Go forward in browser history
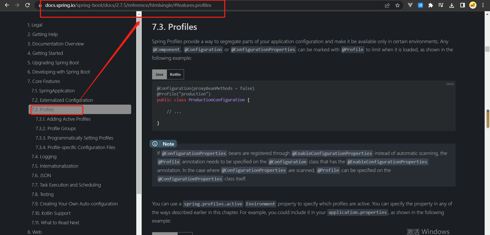This screenshot has width=490, height=235. click(17, 5)
